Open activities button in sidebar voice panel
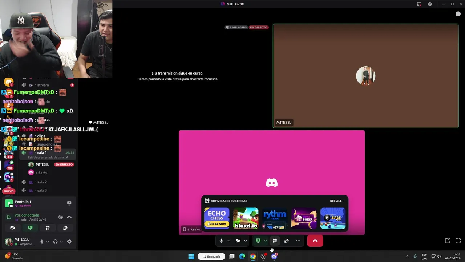Viewport: 465px width, 262px height. click(x=48, y=228)
